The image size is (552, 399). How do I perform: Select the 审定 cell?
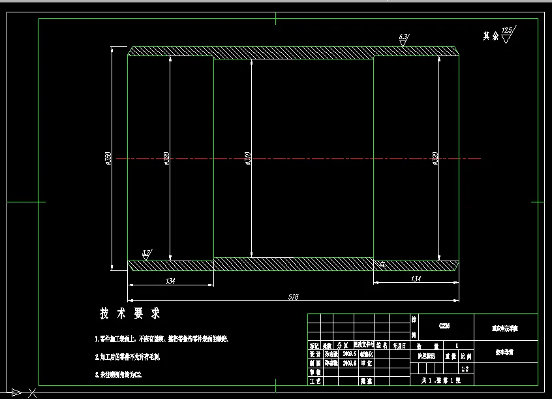click(366, 363)
